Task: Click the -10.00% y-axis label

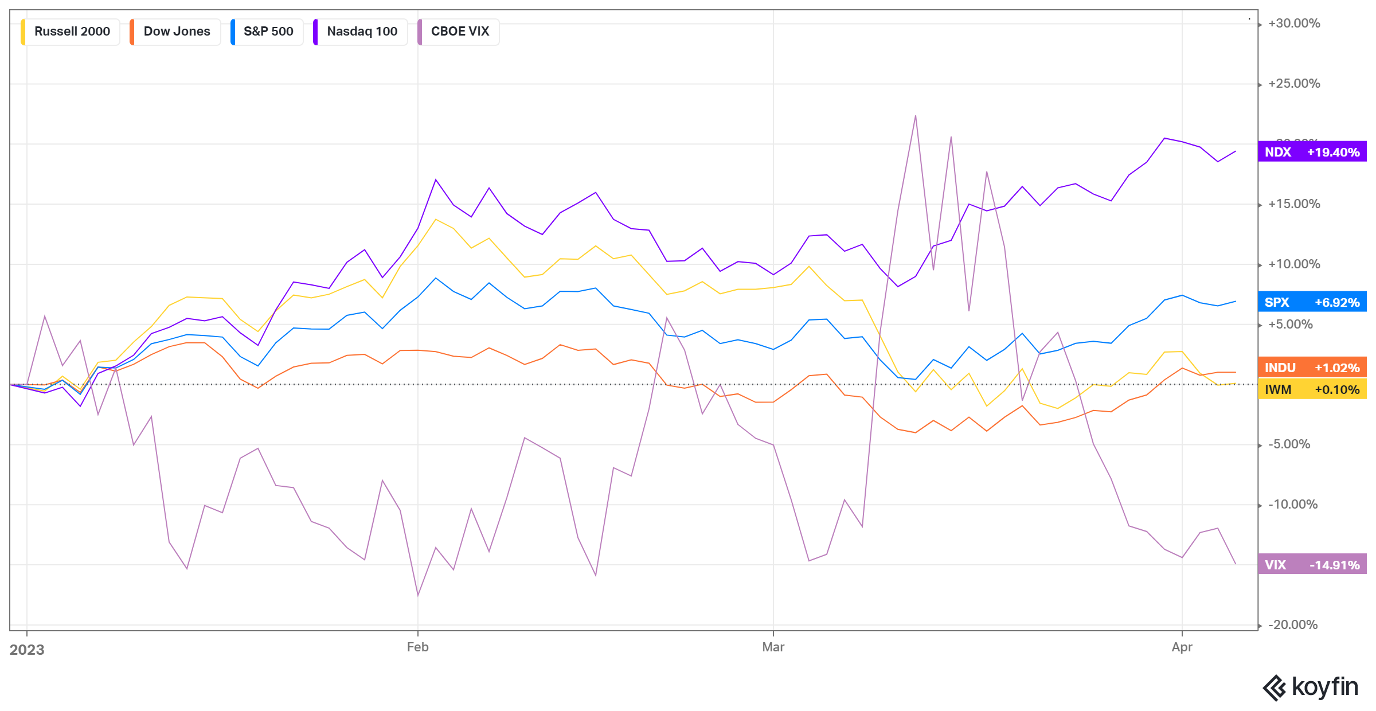Action: click(x=1292, y=505)
